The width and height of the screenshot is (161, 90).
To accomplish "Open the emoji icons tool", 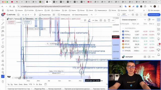I will (x=3, y=47).
